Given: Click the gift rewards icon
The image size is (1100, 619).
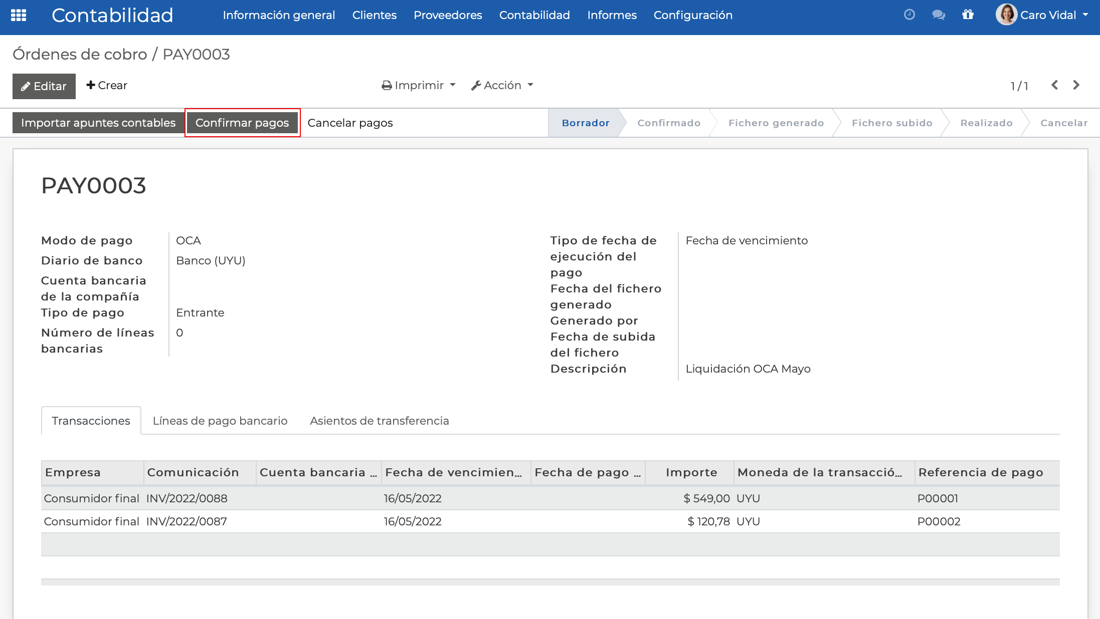Looking at the screenshot, I should coord(968,15).
